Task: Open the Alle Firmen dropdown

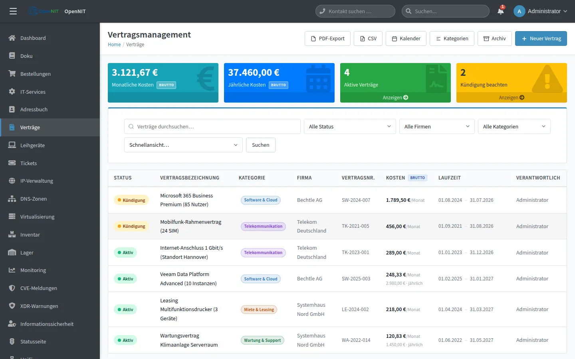Action: coord(437,126)
